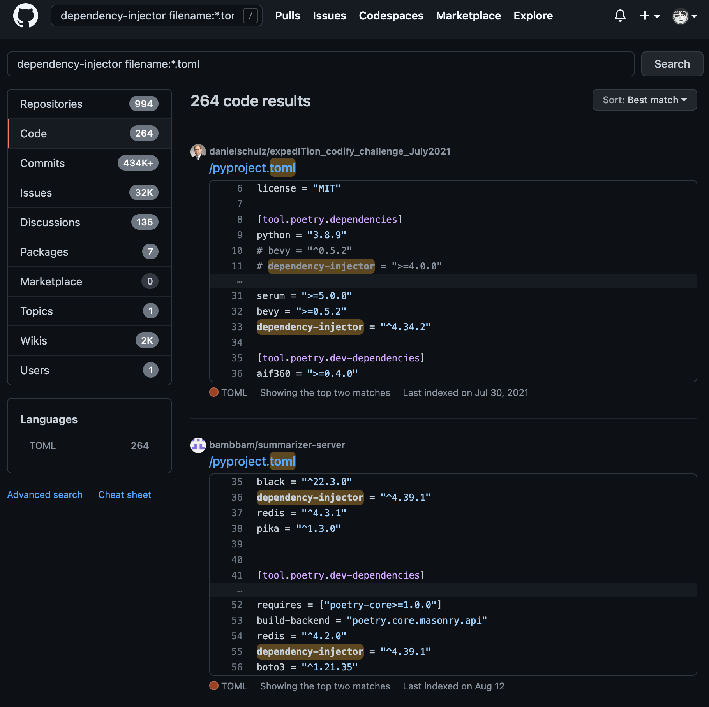This screenshot has height=707, width=709.
Task: Open the Issues nav link
Action: coord(329,16)
